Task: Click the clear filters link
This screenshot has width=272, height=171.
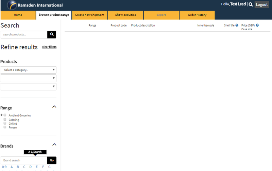Action: tap(49, 47)
